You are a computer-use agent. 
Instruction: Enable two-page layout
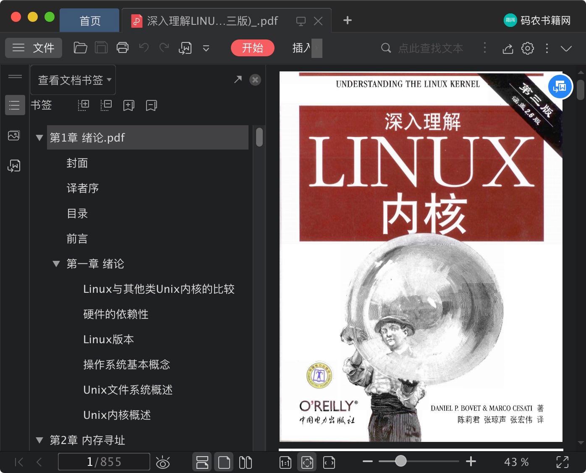pos(246,462)
